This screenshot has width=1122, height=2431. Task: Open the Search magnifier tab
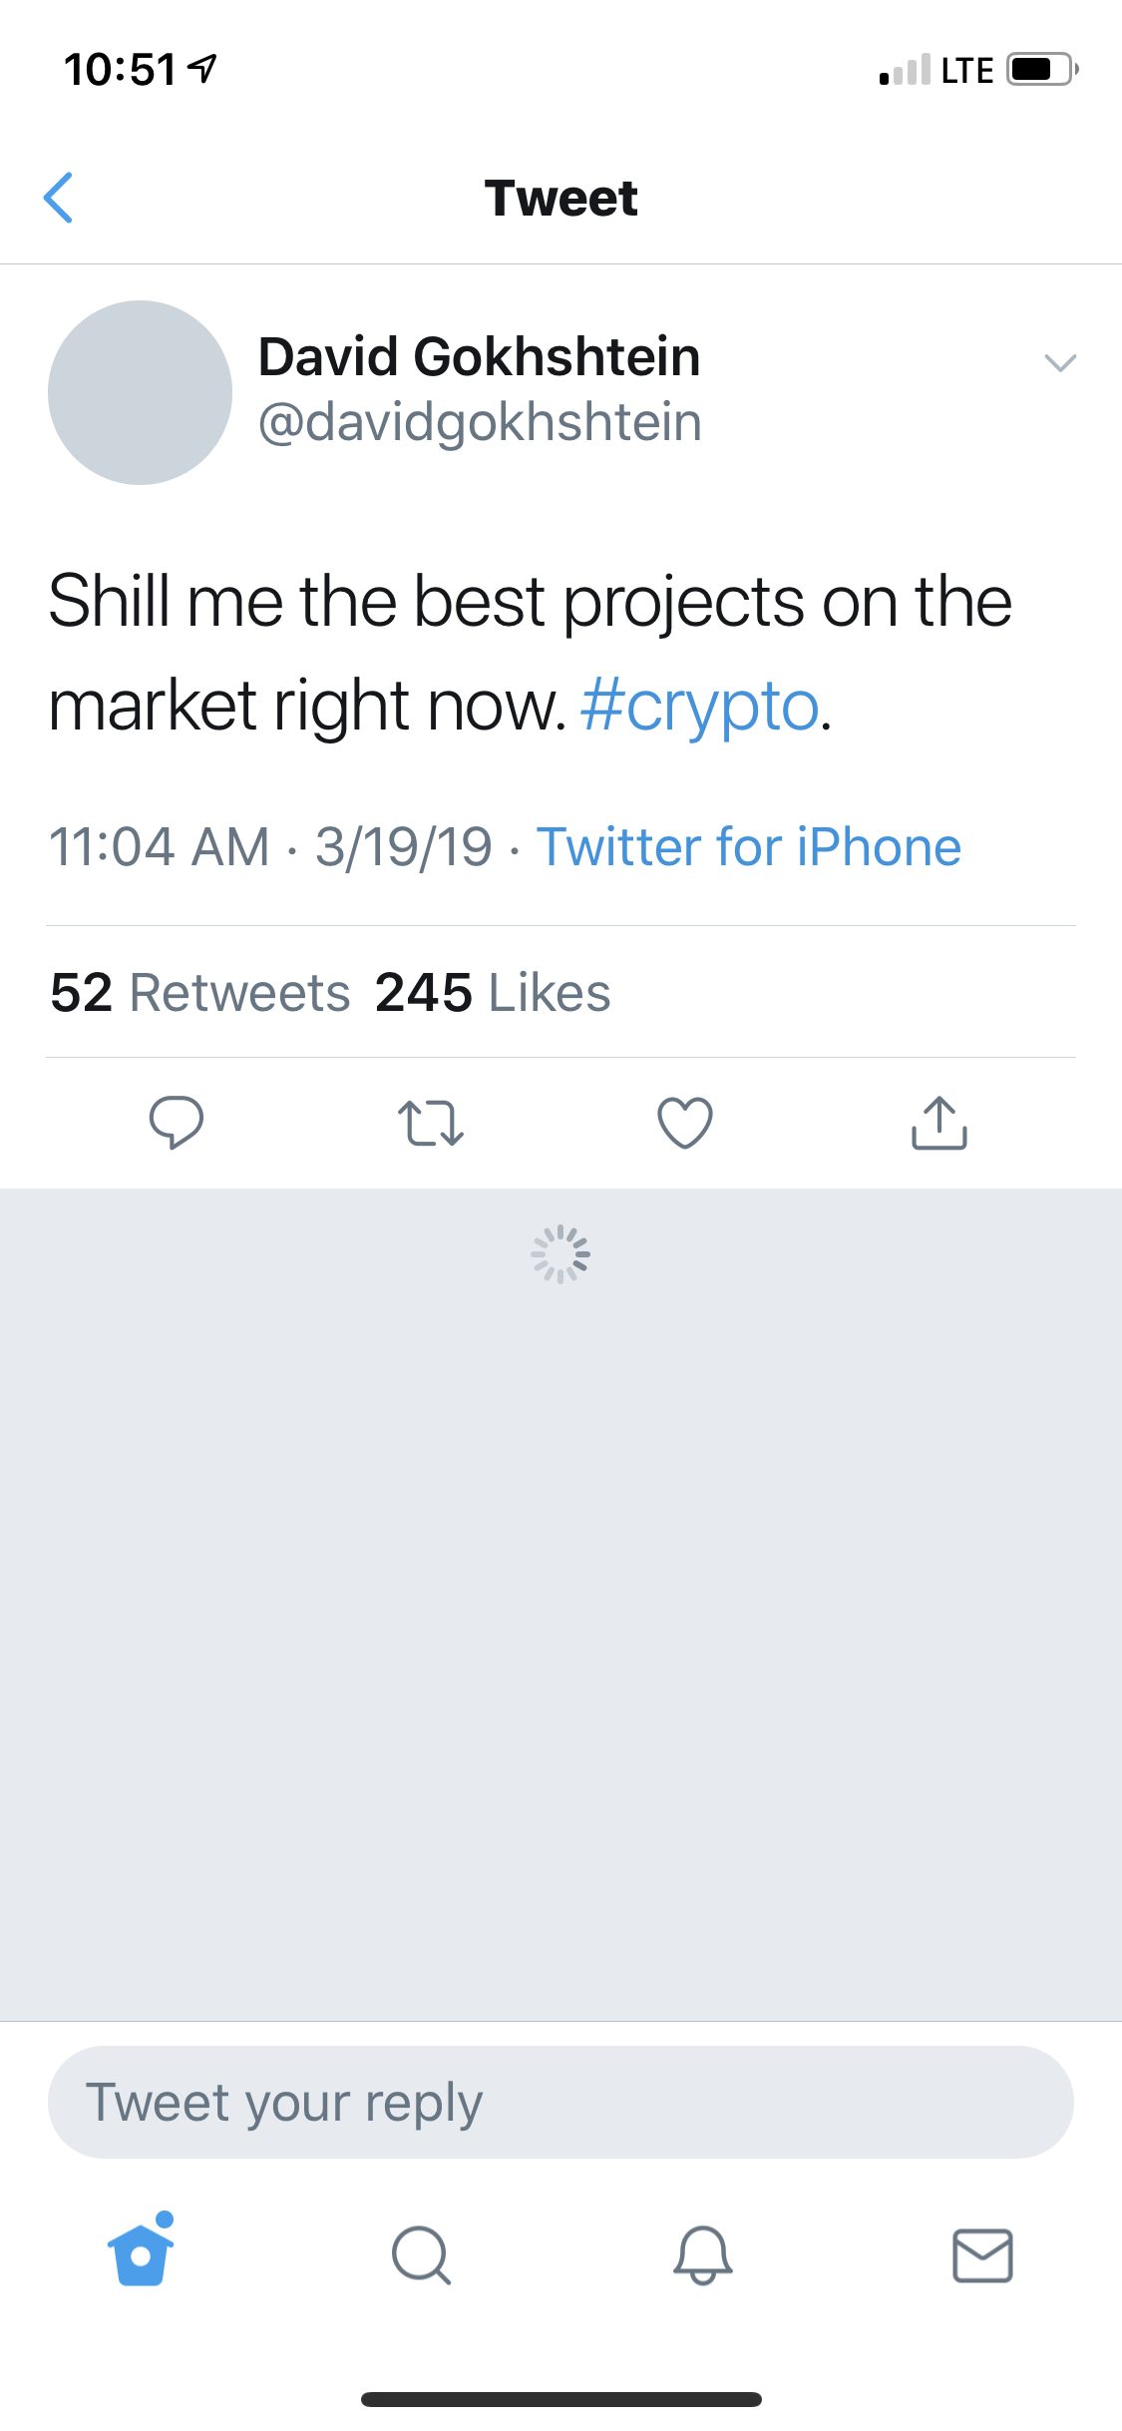[421, 2255]
